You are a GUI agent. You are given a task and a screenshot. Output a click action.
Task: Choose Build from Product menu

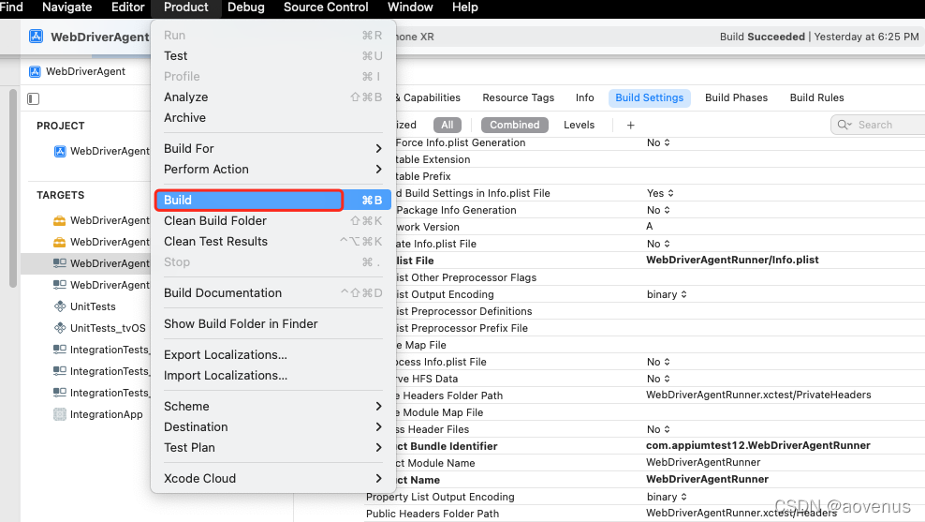[x=272, y=201]
